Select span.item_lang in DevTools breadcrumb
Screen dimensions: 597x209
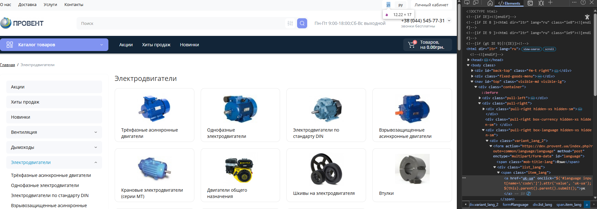pyautogui.click(x=569, y=205)
